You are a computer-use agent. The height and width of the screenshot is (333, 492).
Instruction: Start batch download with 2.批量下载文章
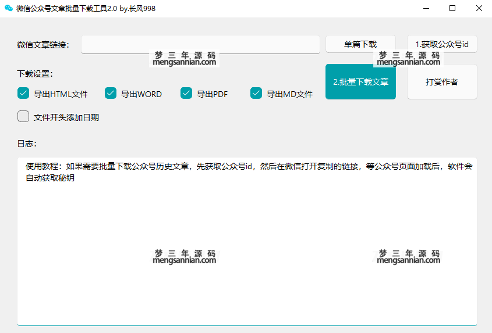point(360,82)
